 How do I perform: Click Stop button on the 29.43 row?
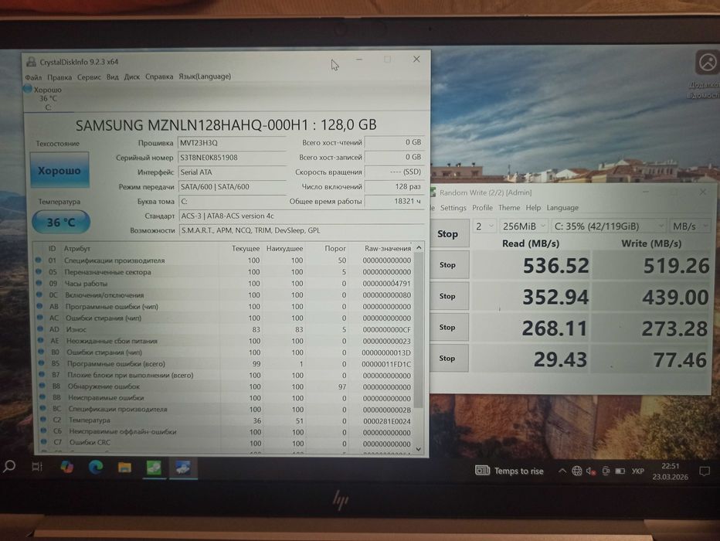pos(449,358)
